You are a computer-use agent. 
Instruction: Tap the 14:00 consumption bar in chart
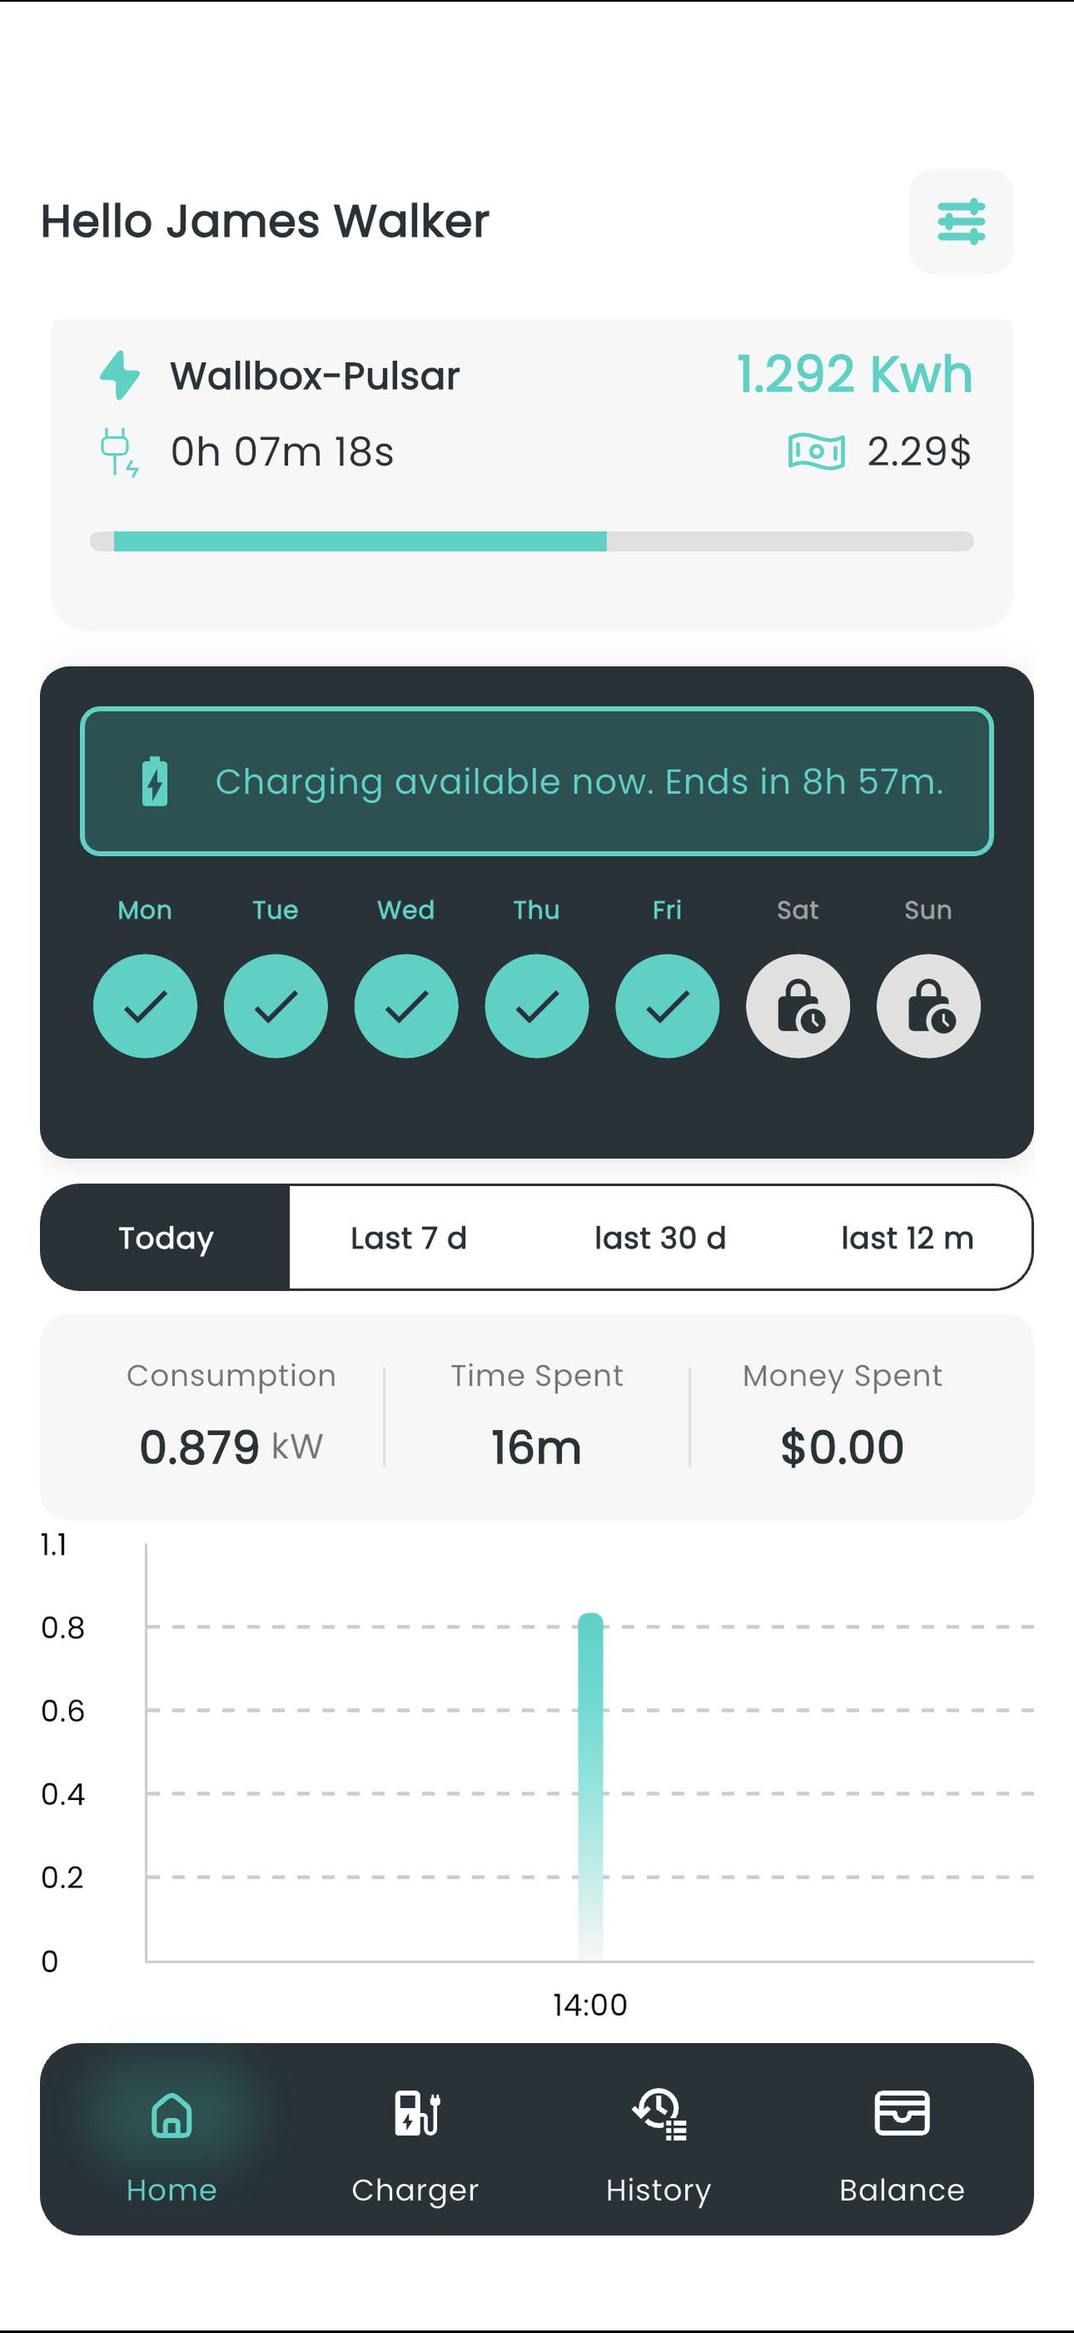coord(591,1787)
